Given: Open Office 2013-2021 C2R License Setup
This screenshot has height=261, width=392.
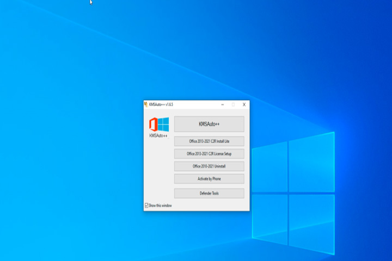Looking at the screenshot, I should (209, 153).
